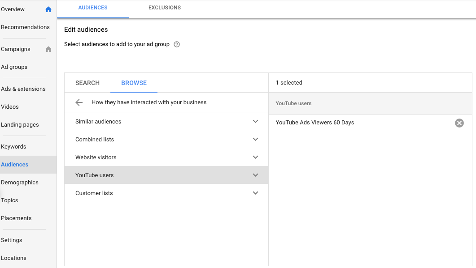The image size is (476, 268).
Task: Select the Browse tab
Action: pyautogui.click(x=134, y=83)
